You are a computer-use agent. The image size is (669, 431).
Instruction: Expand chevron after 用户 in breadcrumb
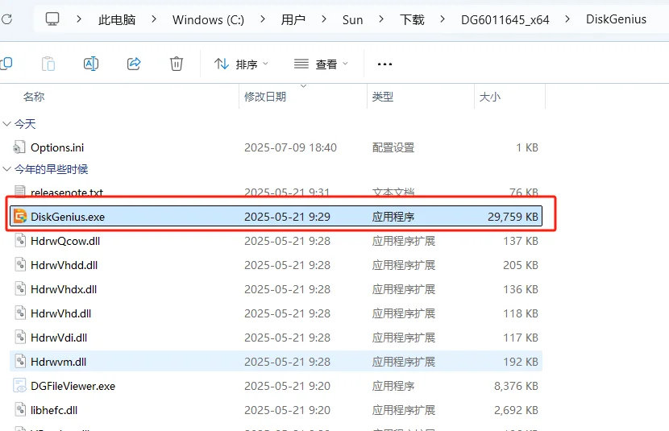coord(324,19)
